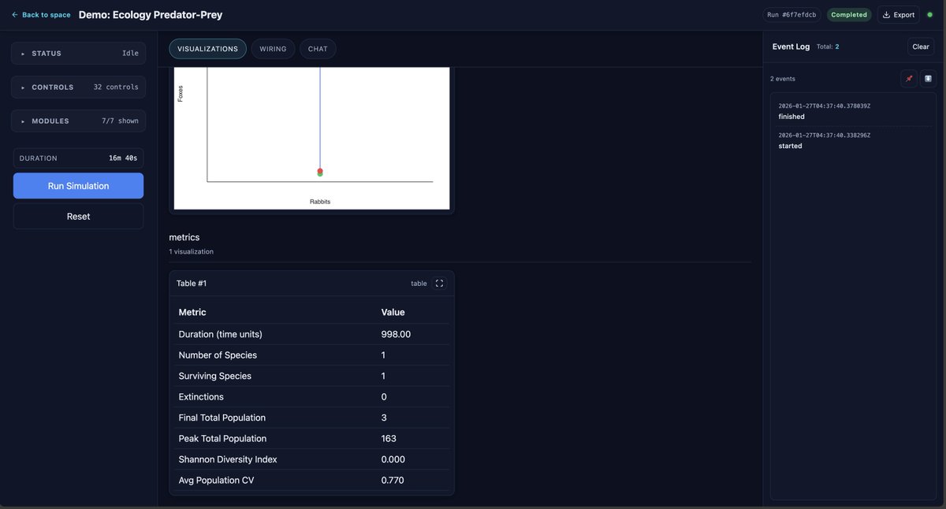Click the 1 visualization subtitle
Image resolution: width=946 pixels, height=509 pixels.
pyautogui.click(x=191, y=252)
